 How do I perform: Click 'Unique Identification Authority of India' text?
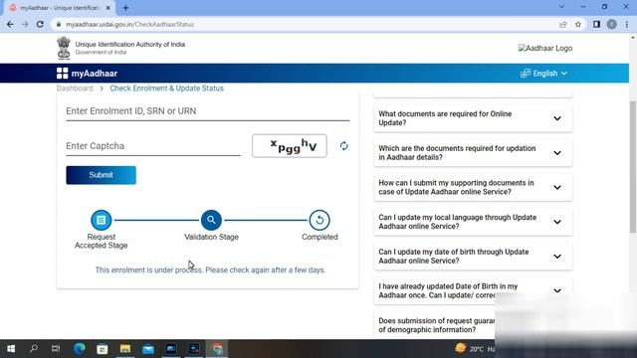(x=130, y=44)
